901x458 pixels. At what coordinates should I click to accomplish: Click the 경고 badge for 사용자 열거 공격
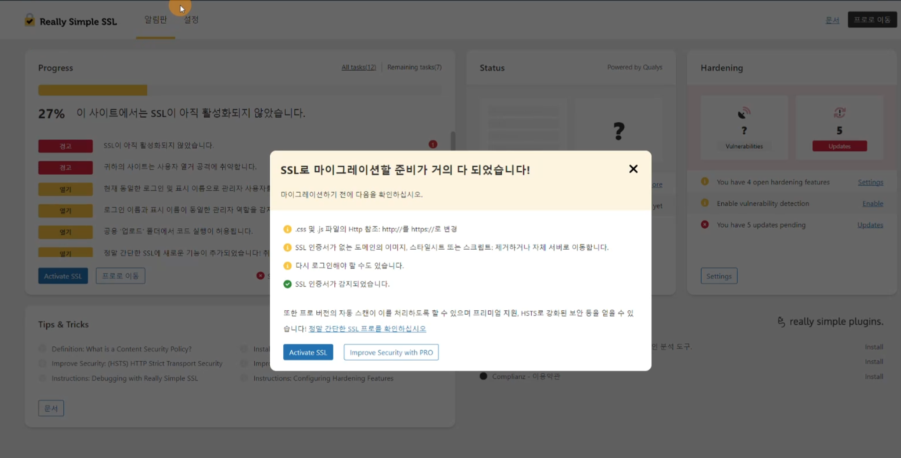click(66, 167)
